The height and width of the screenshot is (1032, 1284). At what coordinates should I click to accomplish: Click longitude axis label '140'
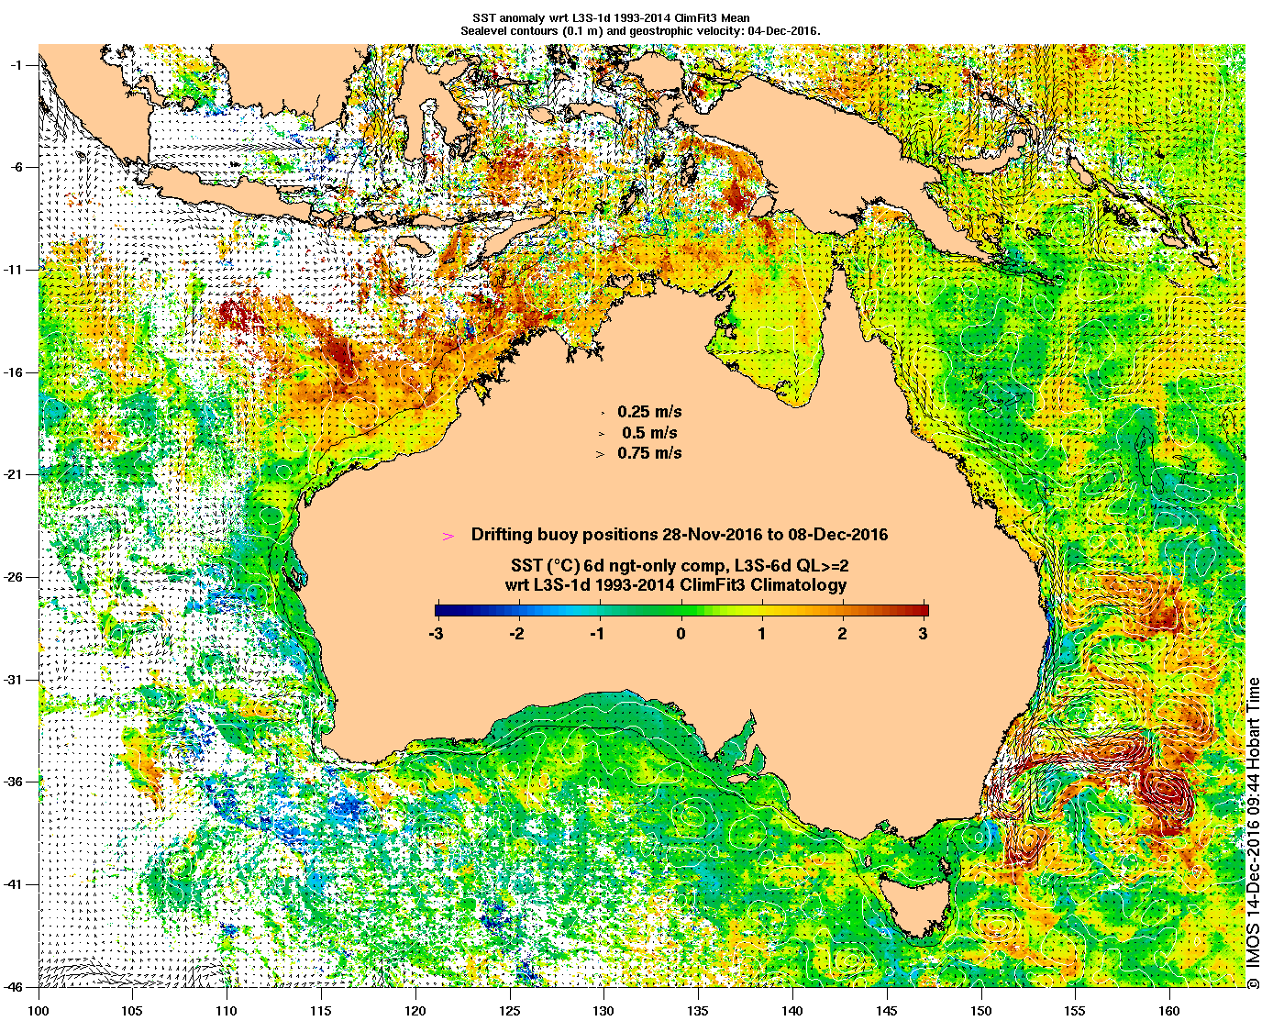click(792, 1011)
